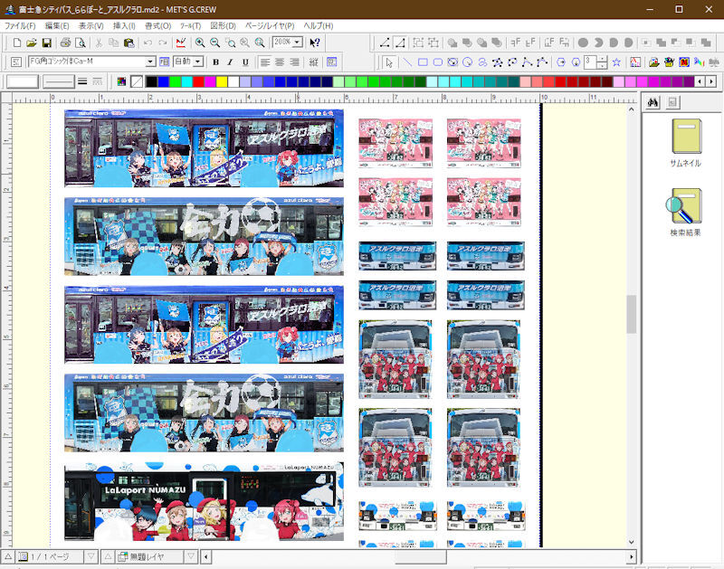The width and height of the screenshot is (724, 569).
Task: Toggle the angled line snap tool
Action: click(400, 43)
